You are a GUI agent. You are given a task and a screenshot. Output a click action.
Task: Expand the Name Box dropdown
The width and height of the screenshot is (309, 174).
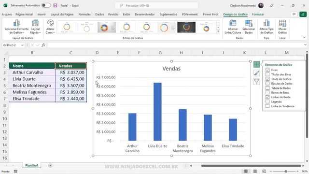pos(22,45)
